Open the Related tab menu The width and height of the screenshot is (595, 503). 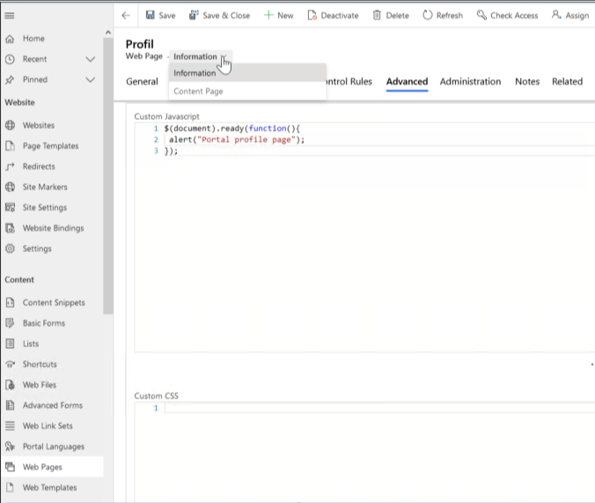pos(567,82)
